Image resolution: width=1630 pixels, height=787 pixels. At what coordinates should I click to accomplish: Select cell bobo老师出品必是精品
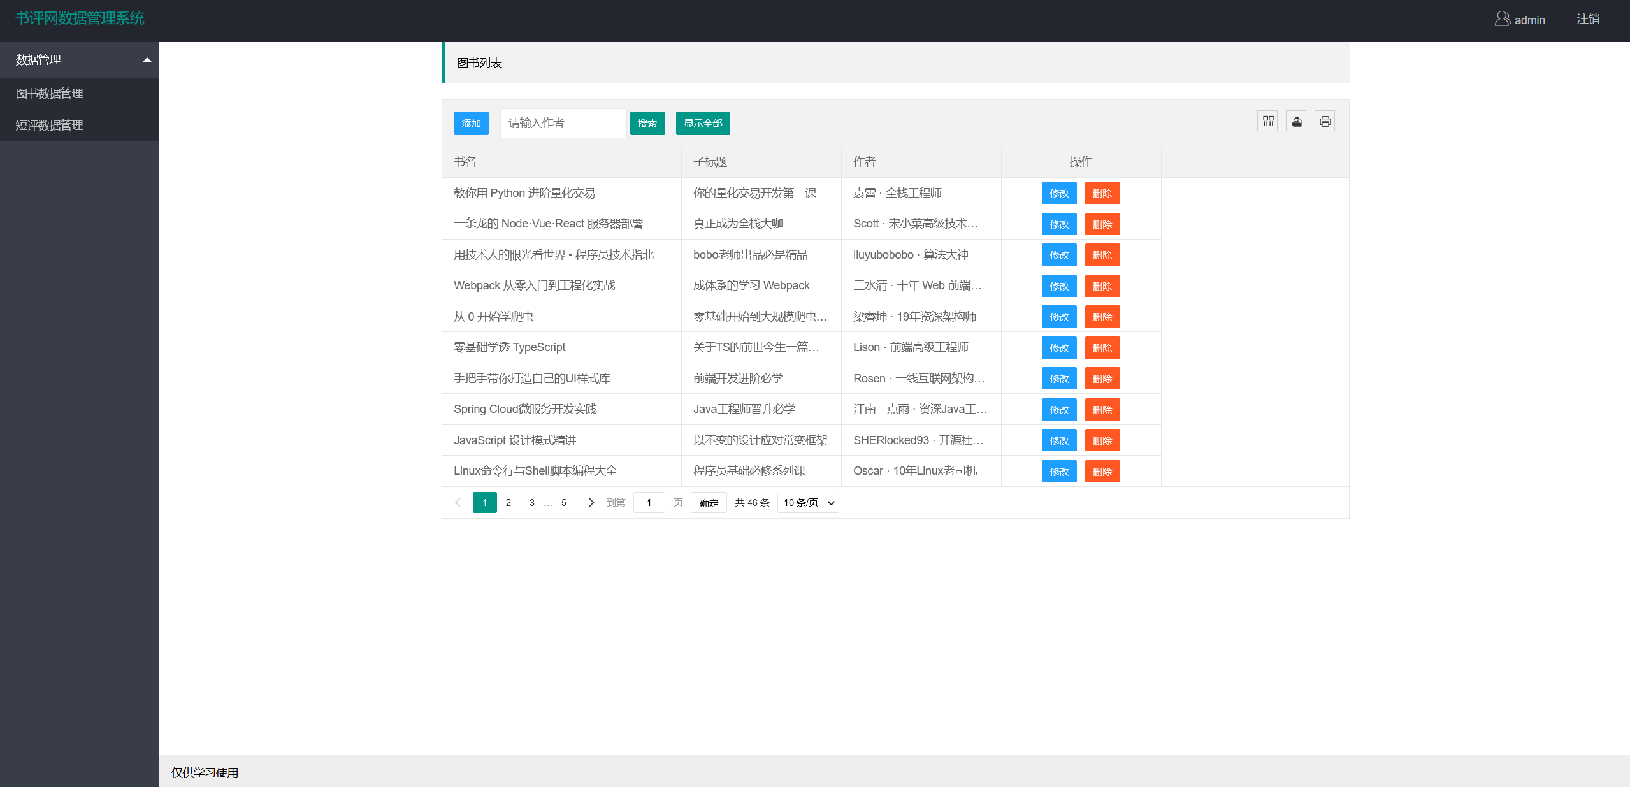tap(761, 255)
